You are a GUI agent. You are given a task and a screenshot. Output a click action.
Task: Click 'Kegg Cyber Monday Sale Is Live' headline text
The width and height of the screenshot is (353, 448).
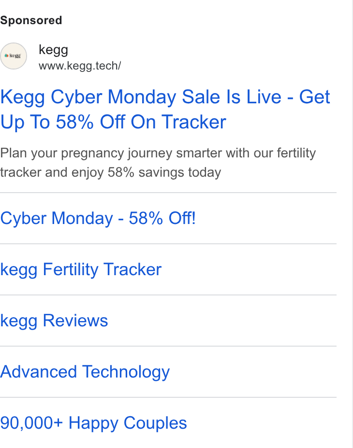click(141, 97)
